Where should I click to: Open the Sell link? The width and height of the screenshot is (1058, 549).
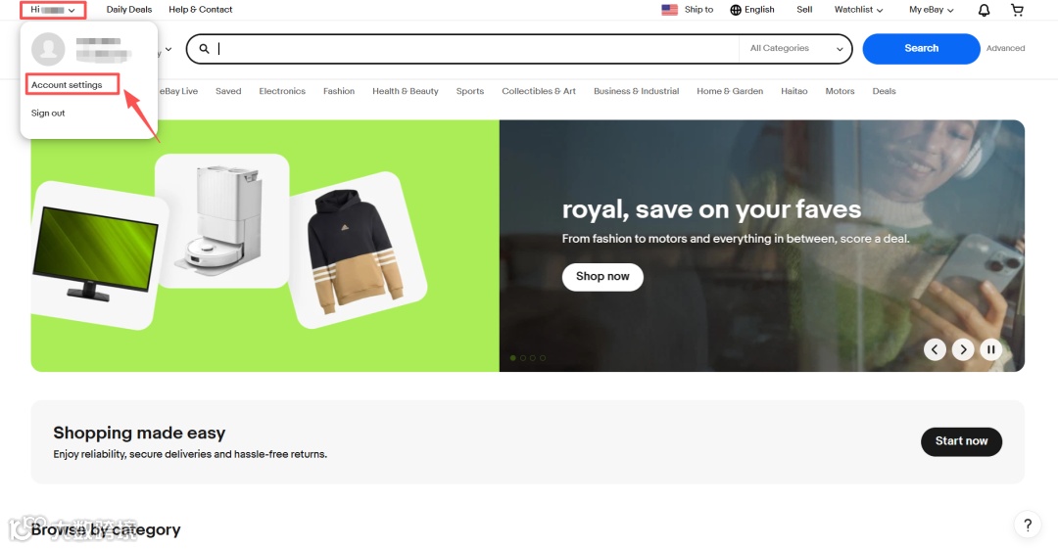point(804,10)
